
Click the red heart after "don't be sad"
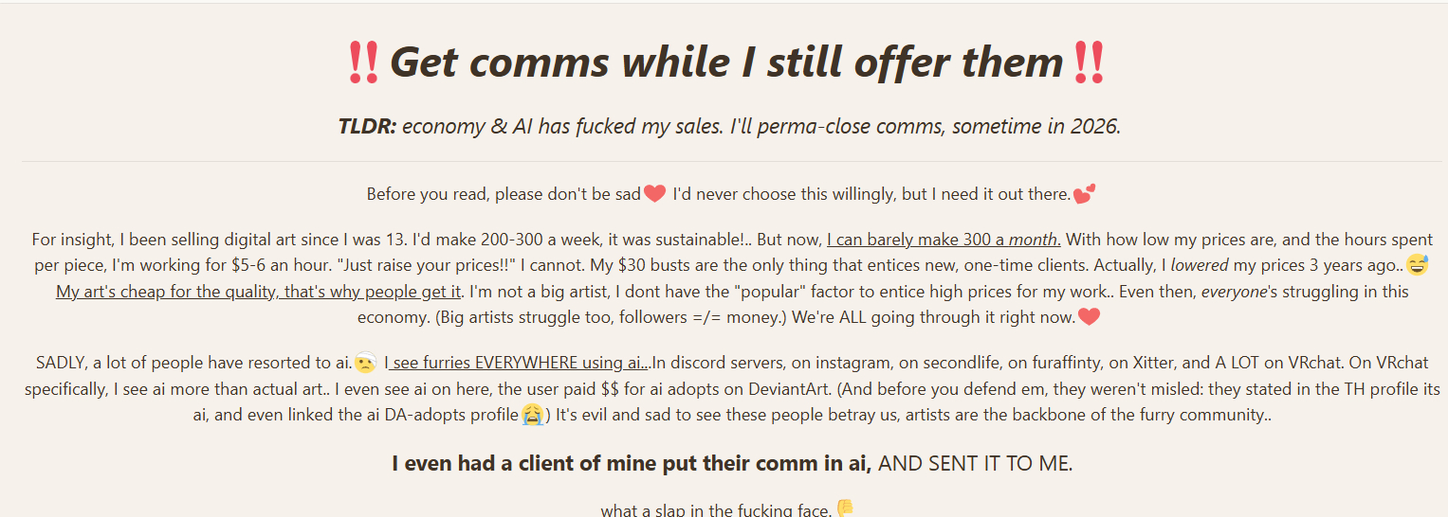tap(654, 194)
